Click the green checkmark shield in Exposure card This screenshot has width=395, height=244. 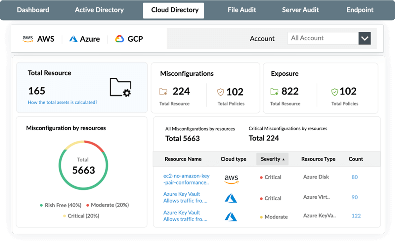pyautogui.click(x=334, y=92)
